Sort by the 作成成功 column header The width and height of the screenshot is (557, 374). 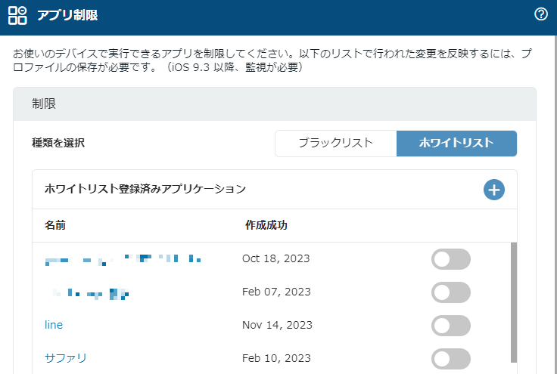click(266, 225)
